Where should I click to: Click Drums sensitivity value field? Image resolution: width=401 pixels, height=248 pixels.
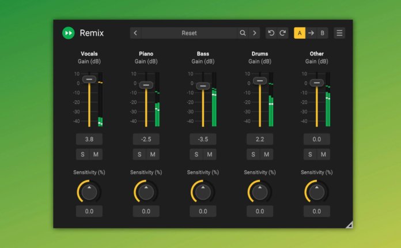tap(260, 212)
